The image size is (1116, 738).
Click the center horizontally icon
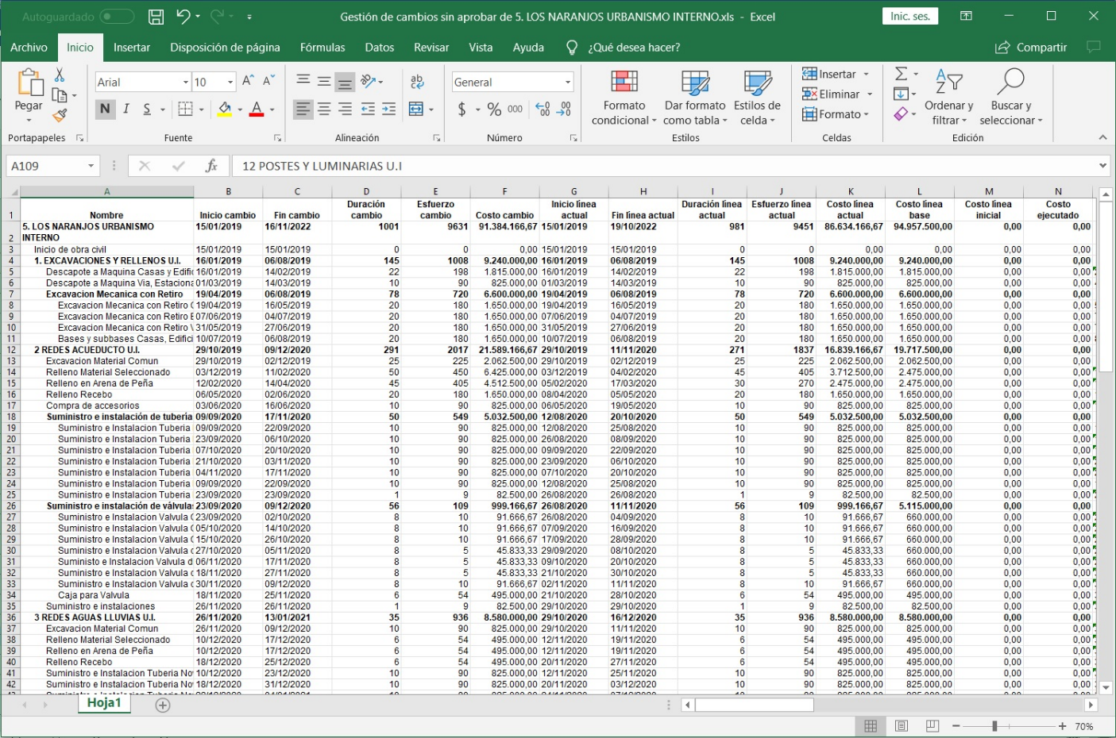pyautogui.click(x=323, y=110)
